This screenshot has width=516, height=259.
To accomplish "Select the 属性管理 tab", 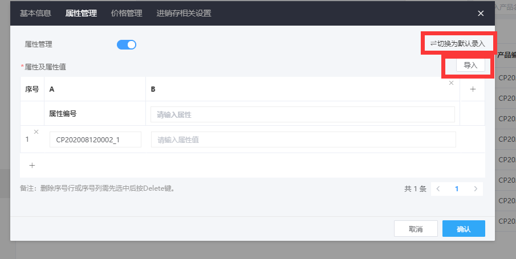I will tap(81, 14).
